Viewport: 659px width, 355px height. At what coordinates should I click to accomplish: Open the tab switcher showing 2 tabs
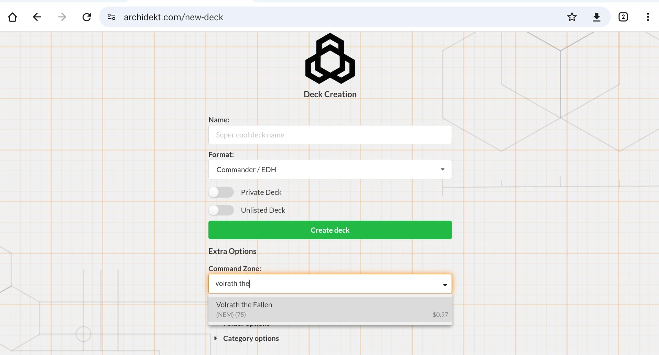coord(623,17)
